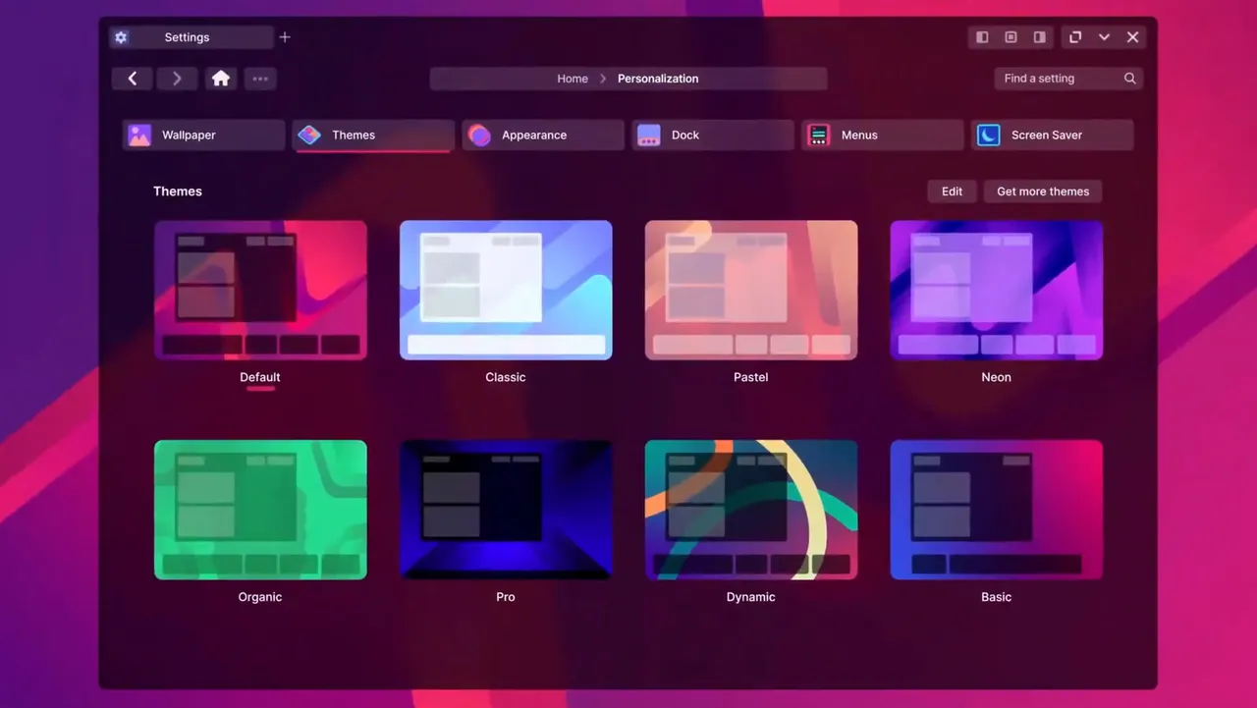Click Get more themes
1257x708 pixels.
pos(1043,191)
